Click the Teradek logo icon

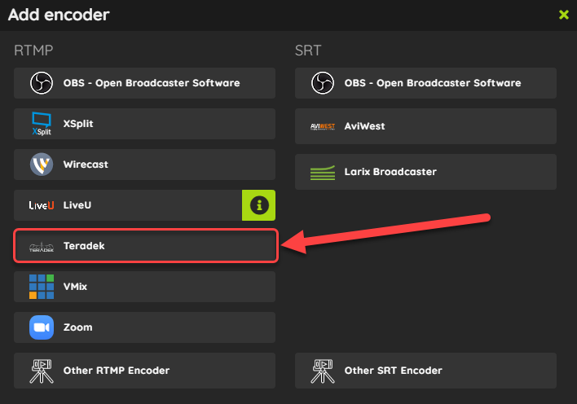click(42, 247)
